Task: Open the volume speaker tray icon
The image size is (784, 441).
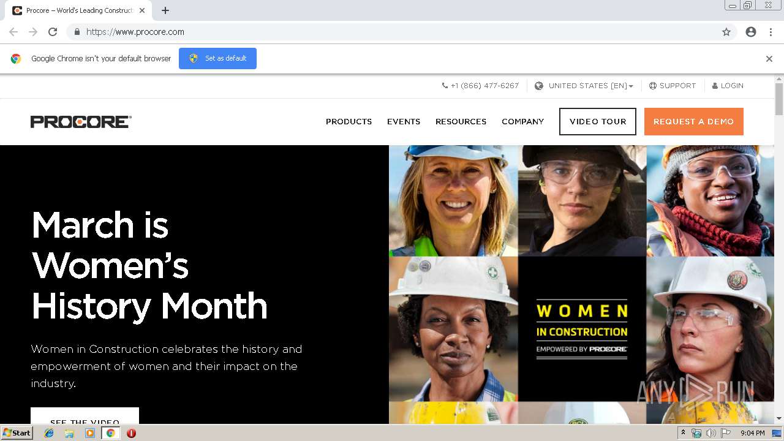Action: tap(710, 433)
